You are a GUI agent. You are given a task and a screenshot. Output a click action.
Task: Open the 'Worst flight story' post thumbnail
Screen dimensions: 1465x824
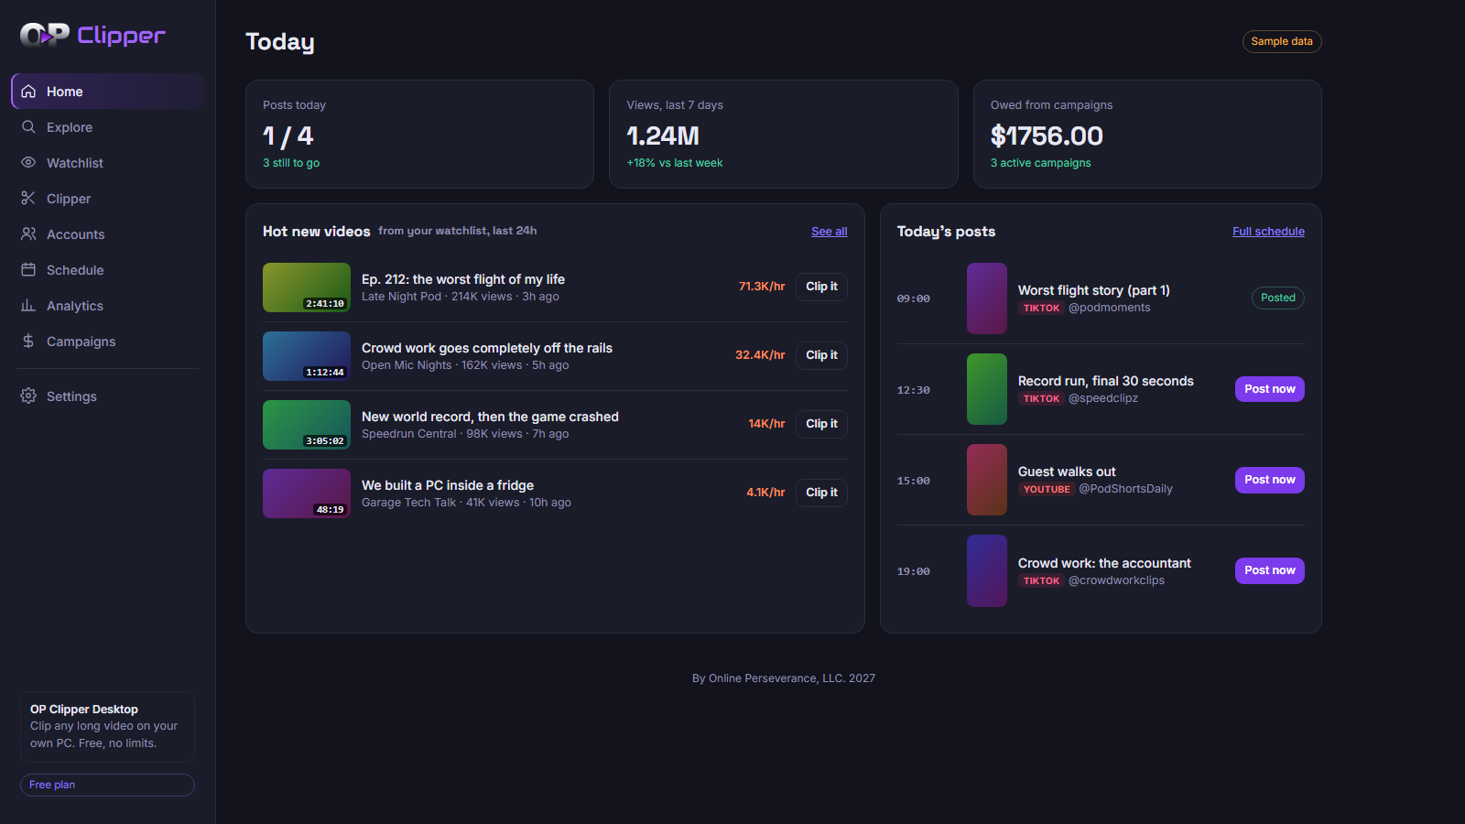point(987,298)
